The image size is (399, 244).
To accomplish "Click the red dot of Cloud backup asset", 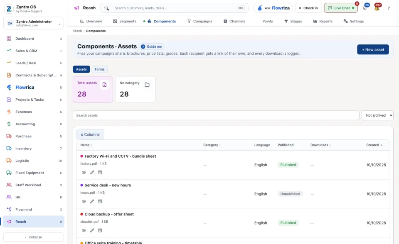I will click(x=82, y=214).
